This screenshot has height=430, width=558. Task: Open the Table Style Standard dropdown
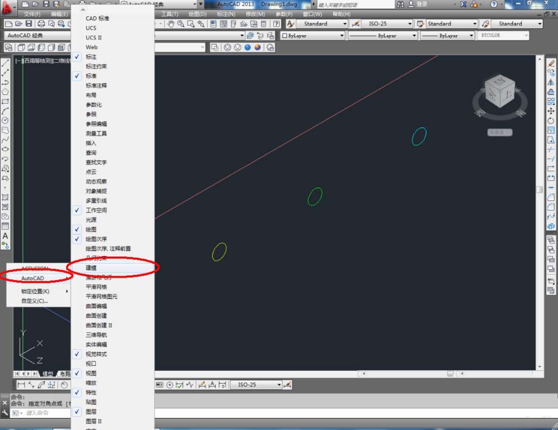click(474, 24)
